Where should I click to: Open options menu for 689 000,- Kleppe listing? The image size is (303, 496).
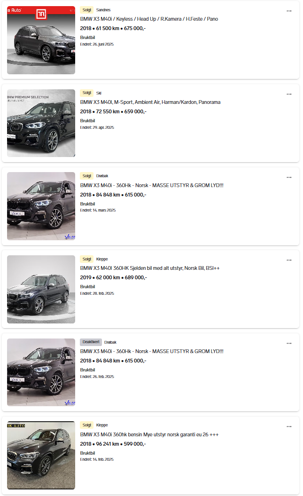coord(289,260)
